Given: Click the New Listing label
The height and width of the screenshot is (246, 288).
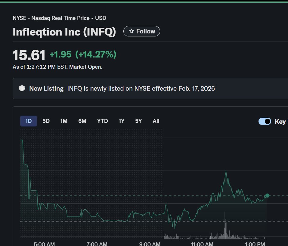Looking at the screenshot, I should pos(46,89).
